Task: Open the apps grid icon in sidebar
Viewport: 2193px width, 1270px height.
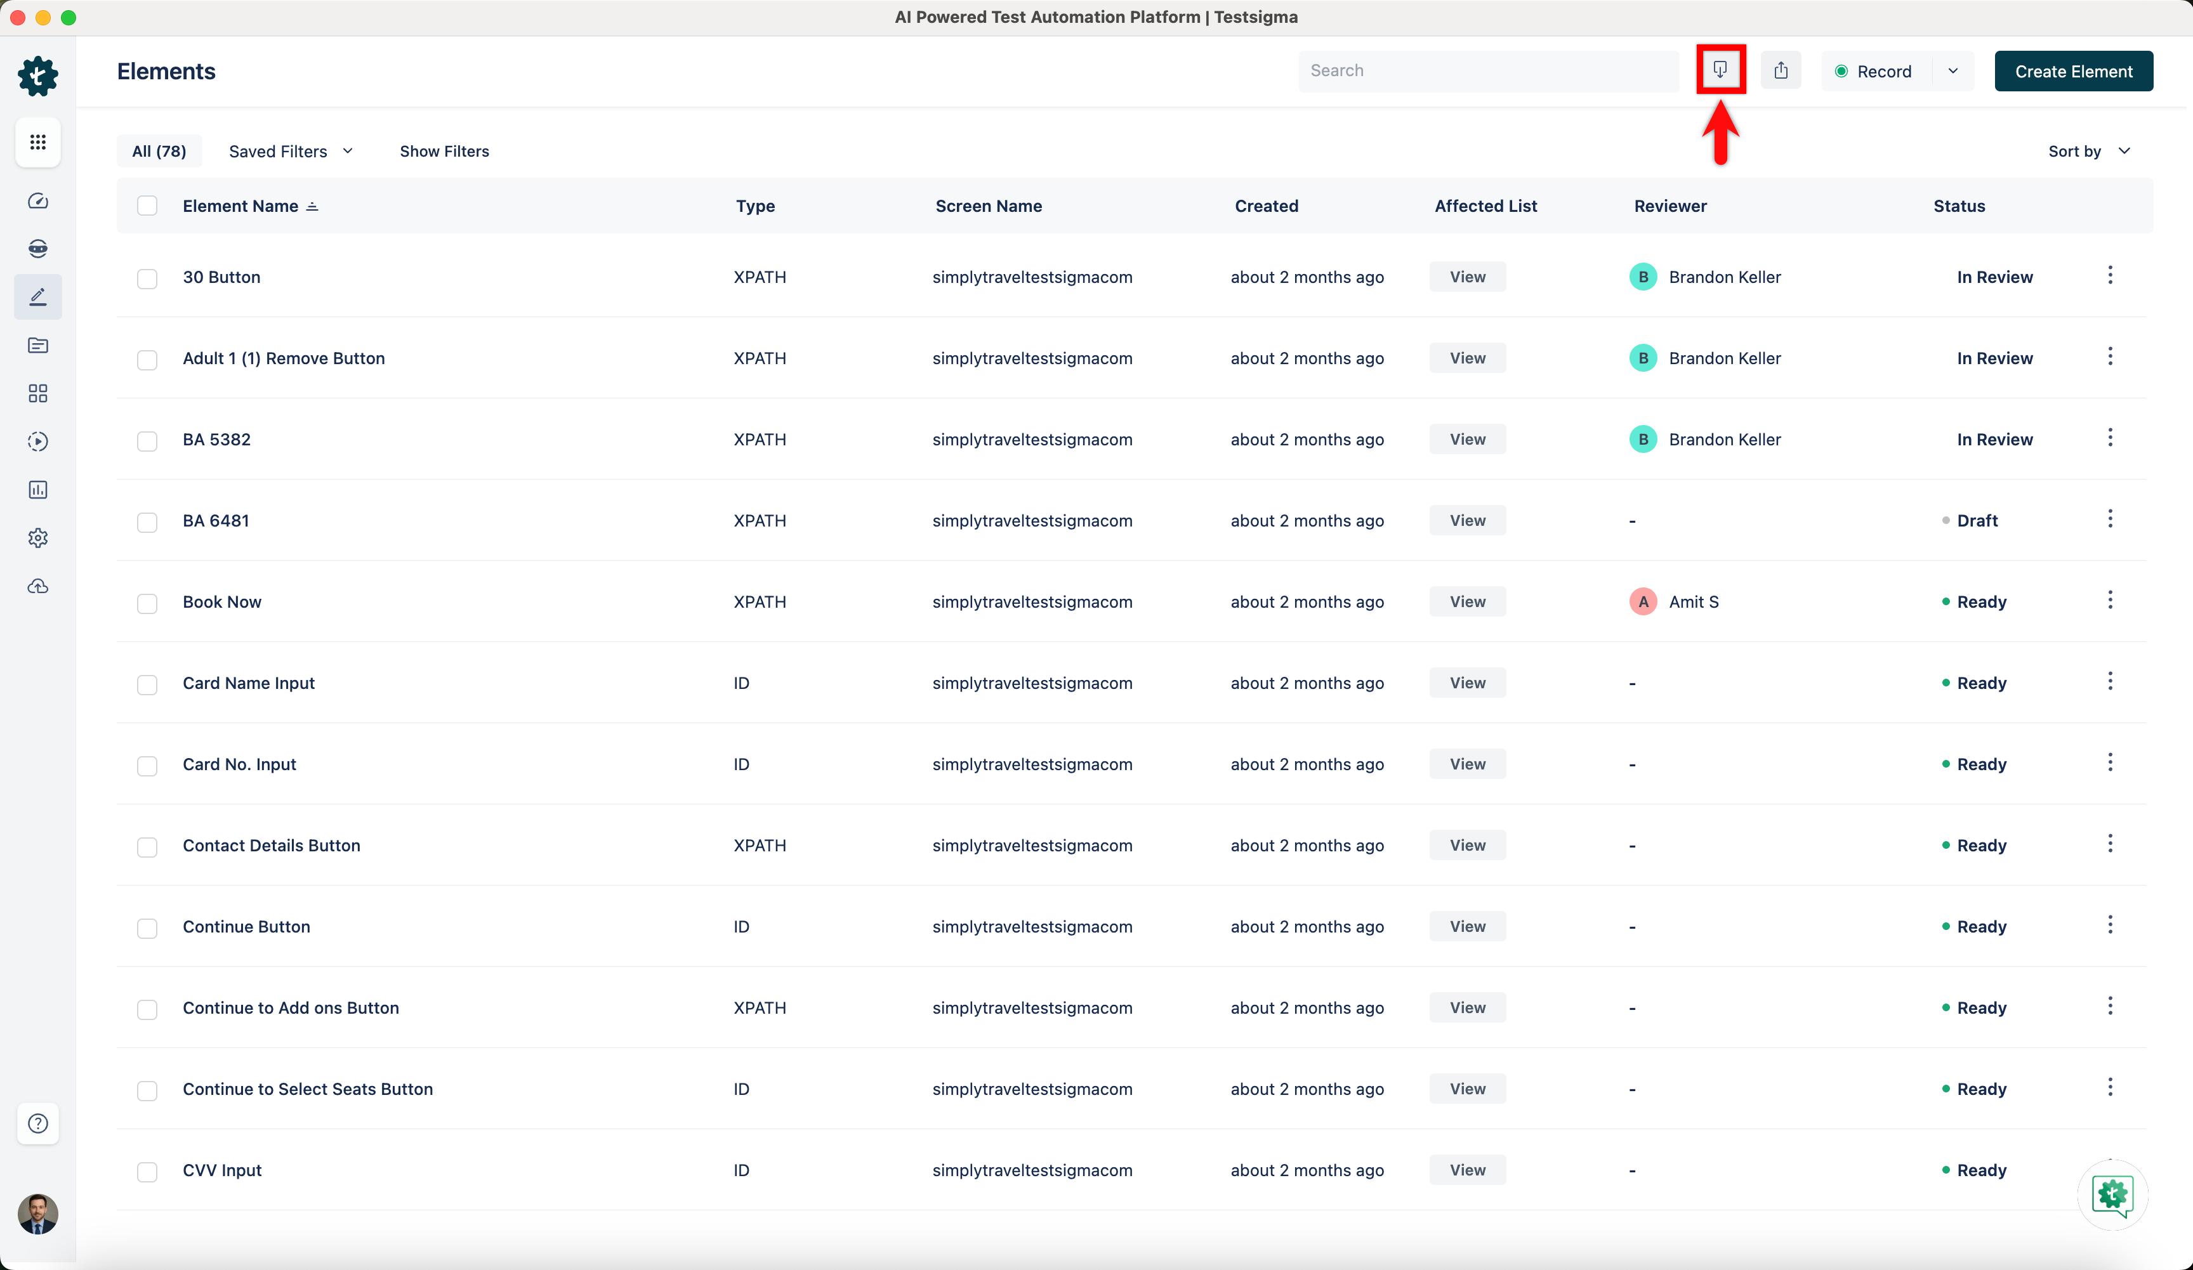Action: pyautogui.click(x=37, y=142)
